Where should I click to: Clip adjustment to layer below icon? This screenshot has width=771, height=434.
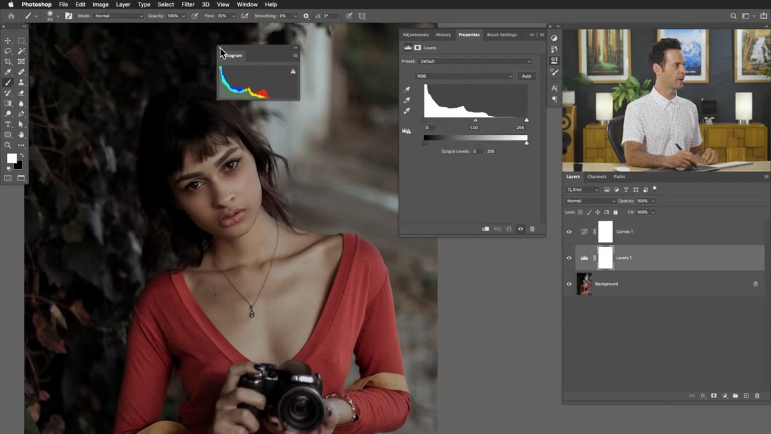point(486,229)
